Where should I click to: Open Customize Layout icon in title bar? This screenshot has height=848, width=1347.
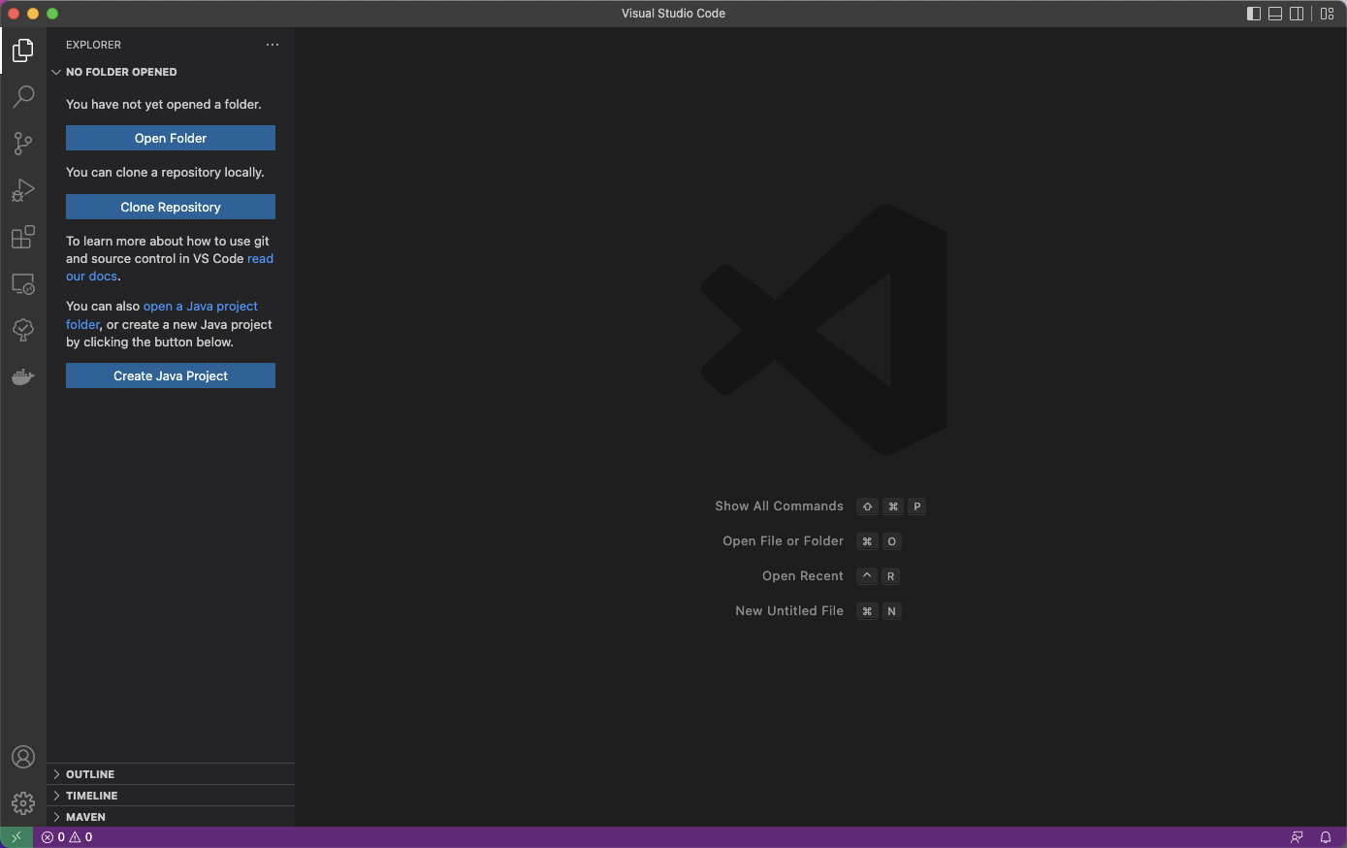point(1328,14)
